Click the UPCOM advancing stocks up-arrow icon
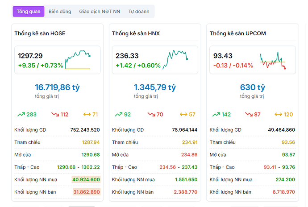 pos(216,115)
